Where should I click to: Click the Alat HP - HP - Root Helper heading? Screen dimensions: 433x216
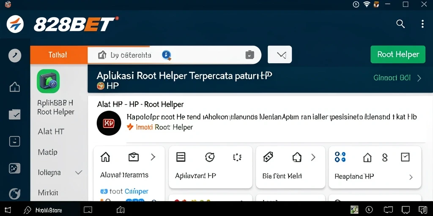[x=140, y=105]
